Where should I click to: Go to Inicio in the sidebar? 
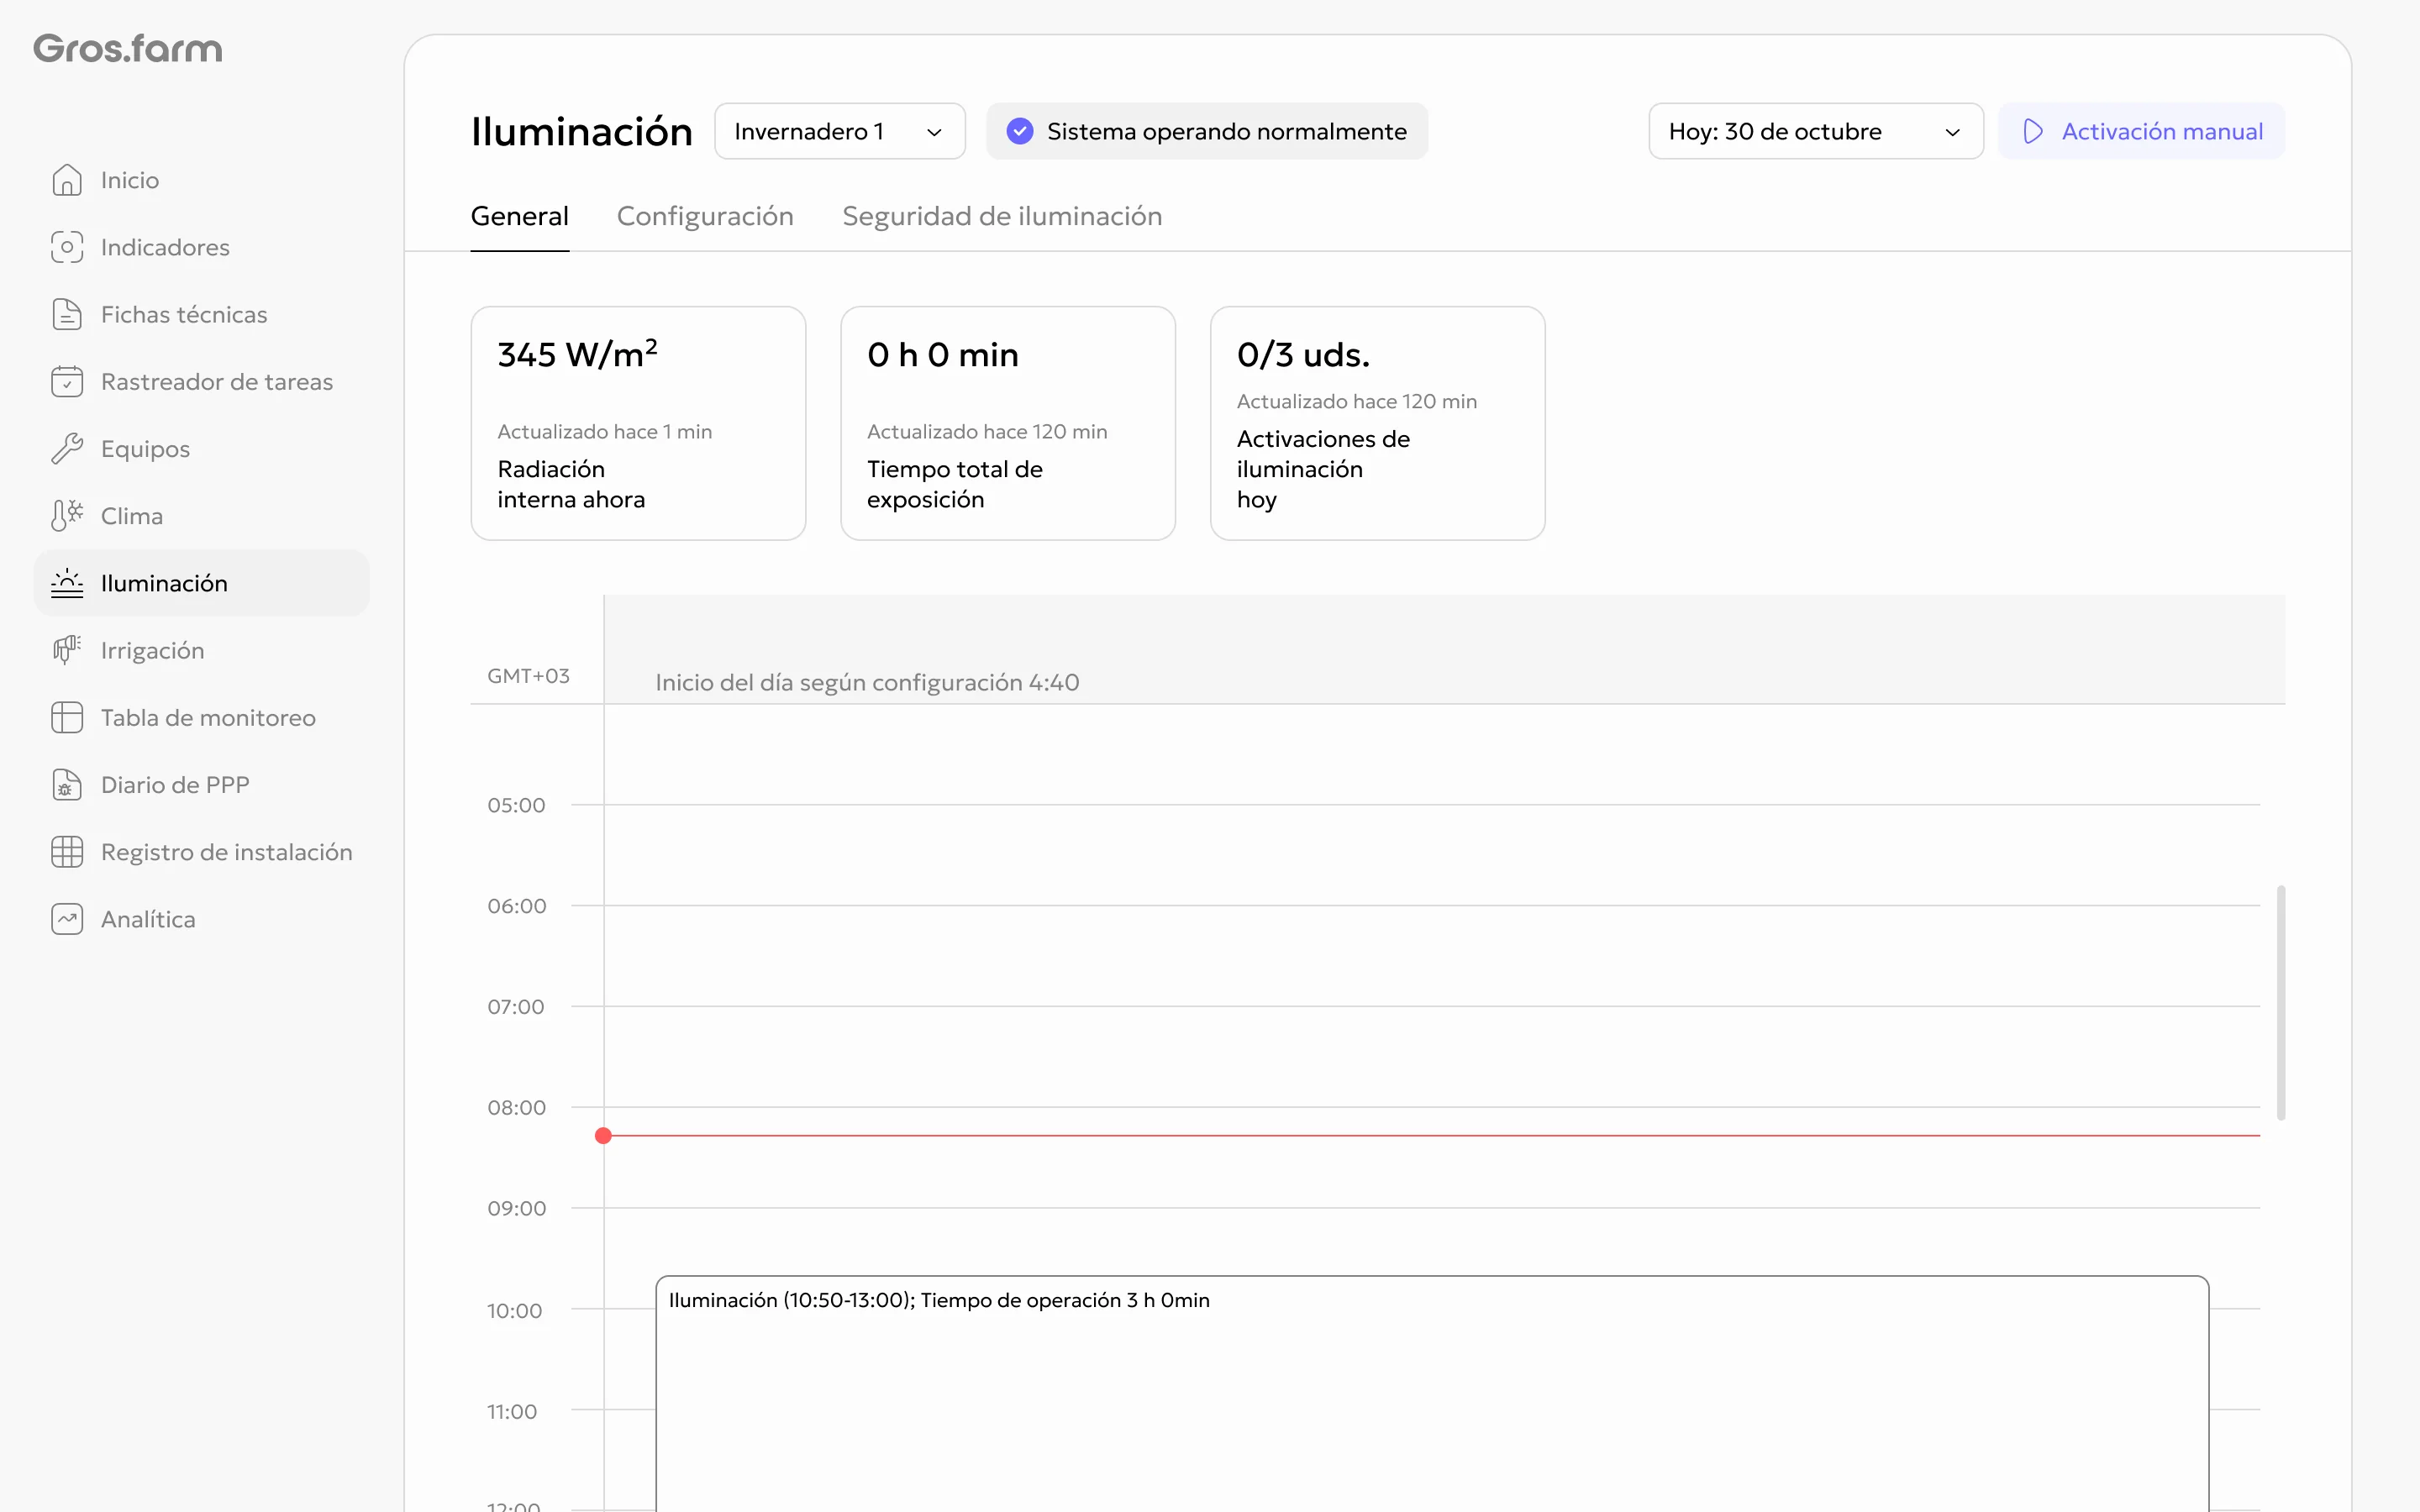pos(202,180)
